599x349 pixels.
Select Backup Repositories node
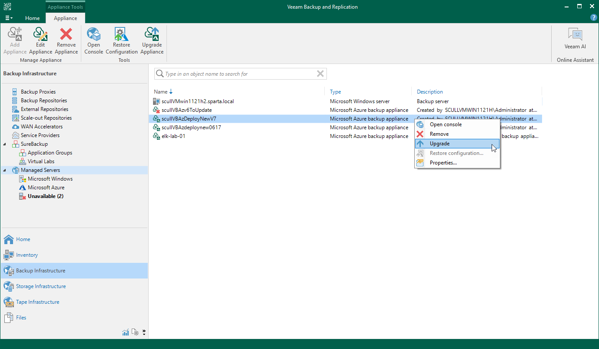[x=43, y=101]
